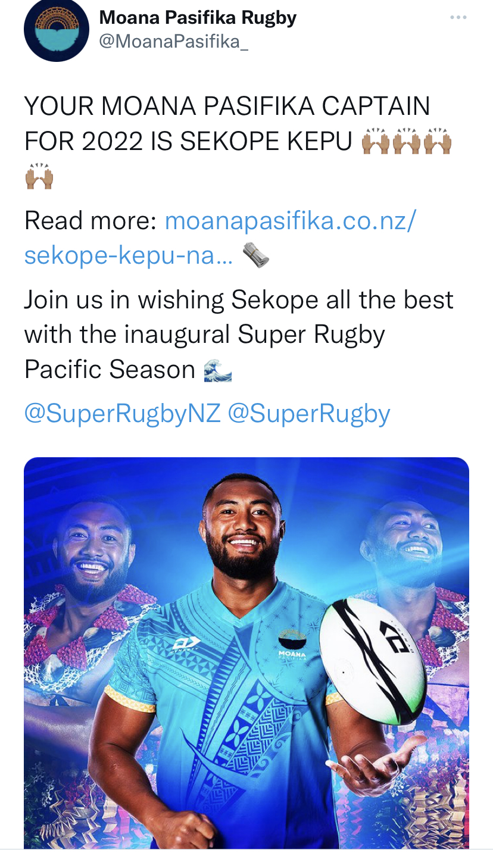Screen dimensions: 493x859
Task: Tap the first raised hands emoji after KEPU
Action: click(376, 142)
